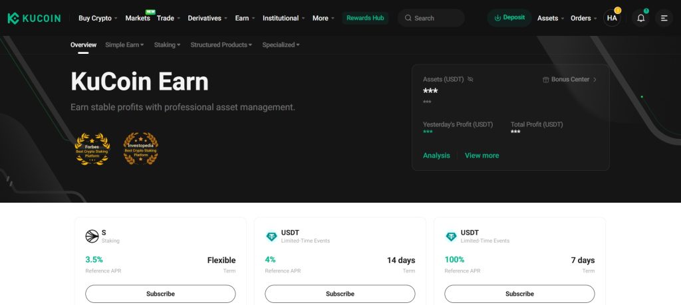Open the notifications bell icon

pos(640,18)
